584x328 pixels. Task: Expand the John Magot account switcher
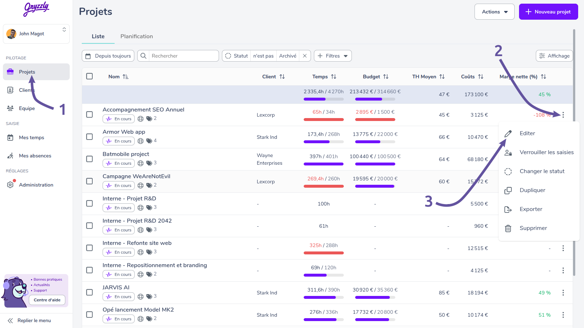click(x=36, y=34)
